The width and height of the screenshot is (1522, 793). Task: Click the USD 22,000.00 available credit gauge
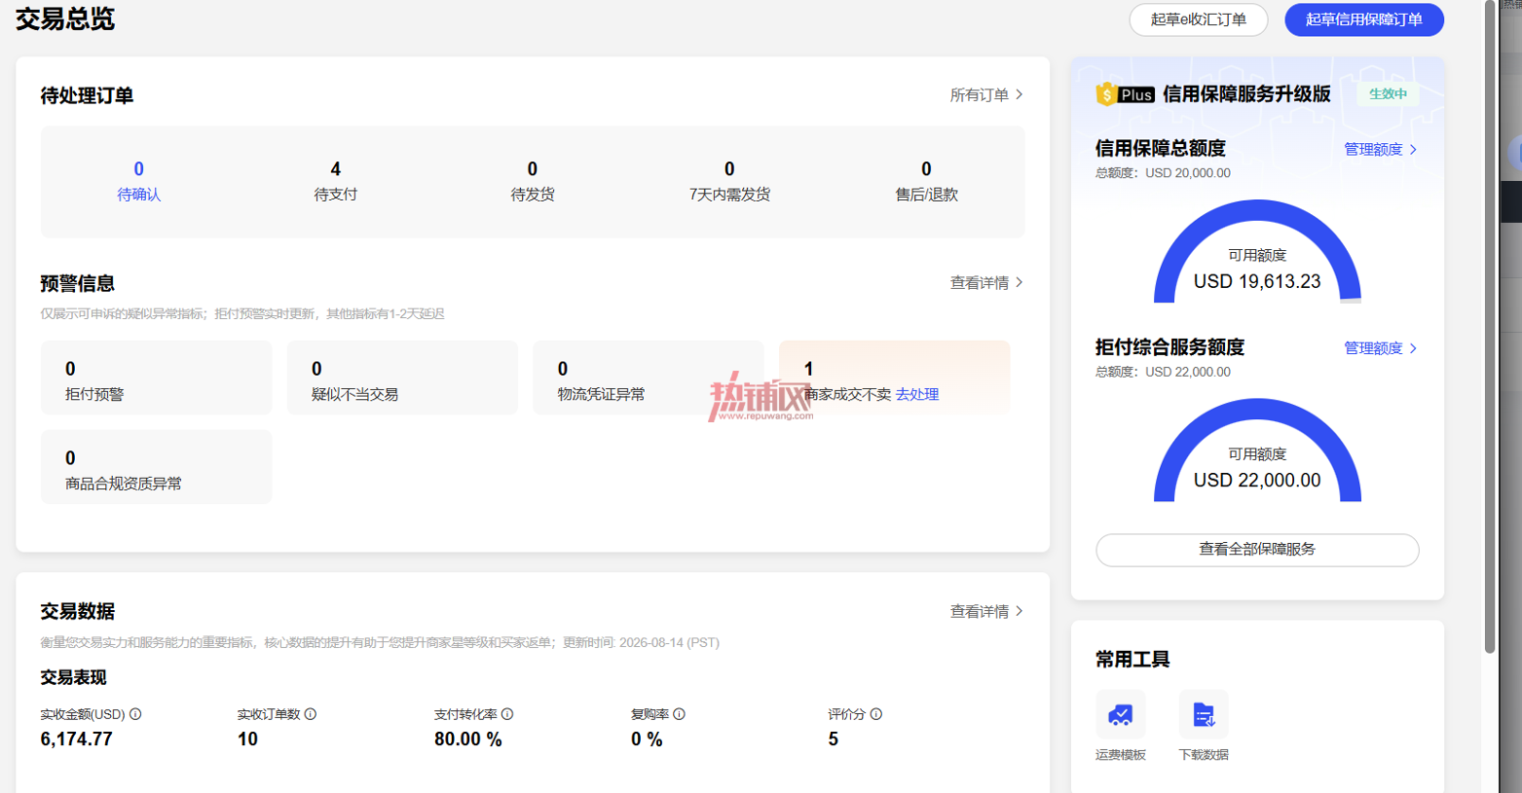[1257, 450]
